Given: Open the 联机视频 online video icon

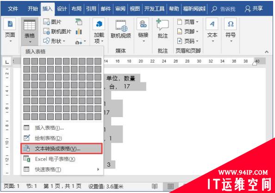Looking at the screenshot, I should pos(121,25).
